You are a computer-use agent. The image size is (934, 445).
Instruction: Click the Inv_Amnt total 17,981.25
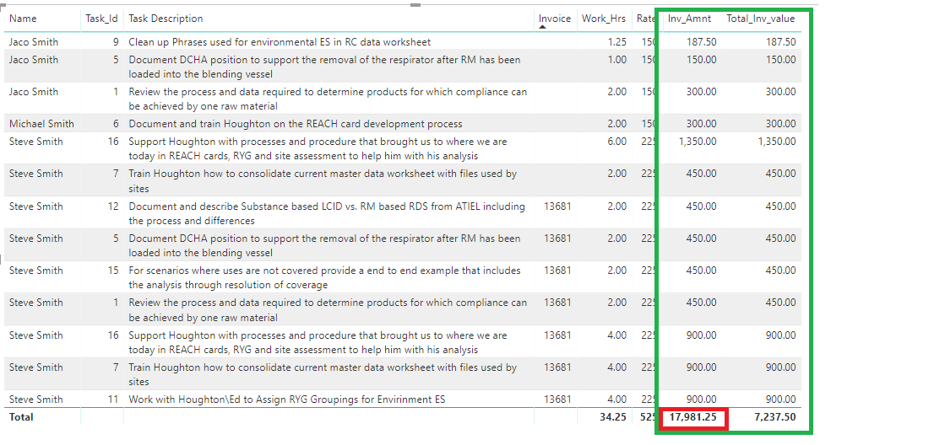click(692, 417)
